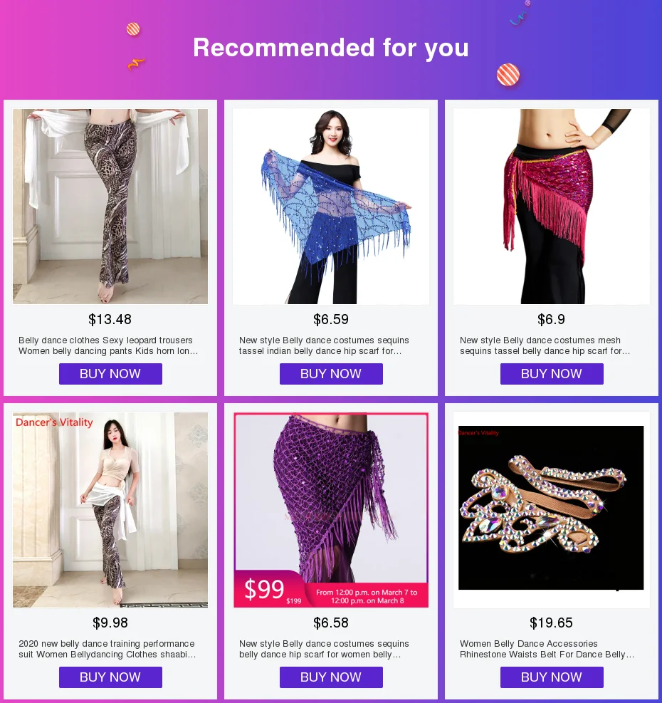Open 'sequins tassel indian belly dance' title link

[x=324, y=345]
